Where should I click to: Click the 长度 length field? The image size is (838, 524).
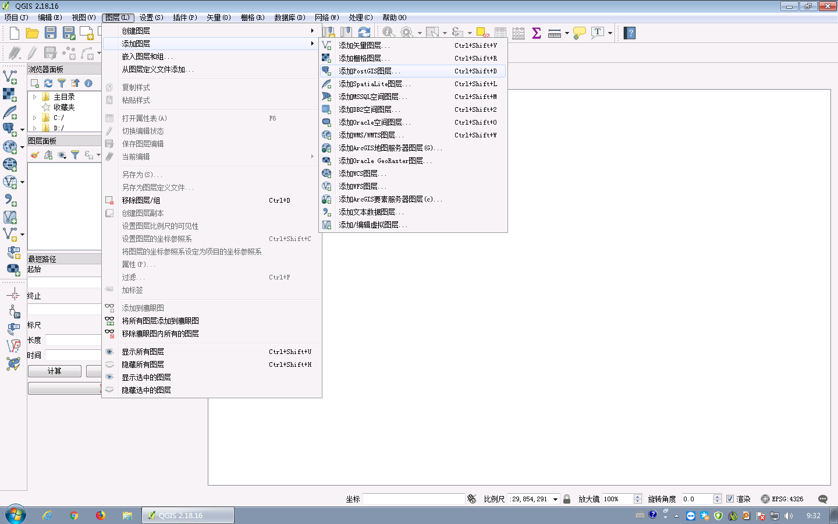click(x=73, y=340)
